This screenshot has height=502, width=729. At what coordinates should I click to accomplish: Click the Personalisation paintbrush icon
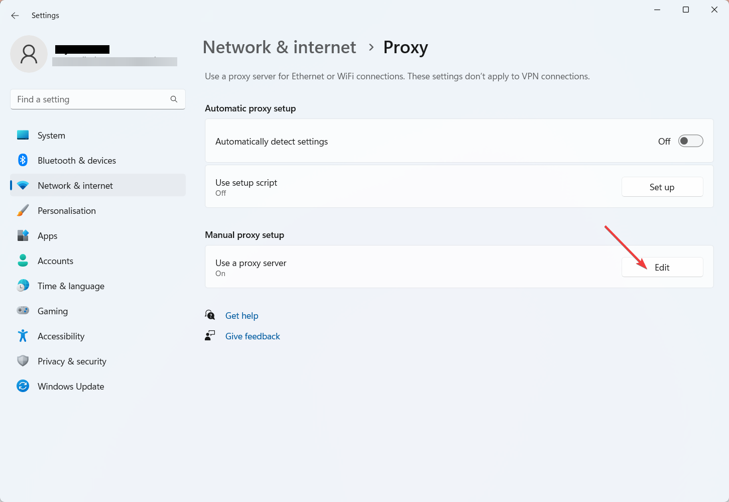23,210
